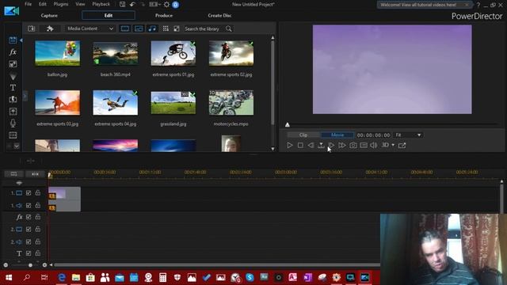Switch preview to Clip mode
The width and height of the screenshot is (507, 285).
pos(303,135)
